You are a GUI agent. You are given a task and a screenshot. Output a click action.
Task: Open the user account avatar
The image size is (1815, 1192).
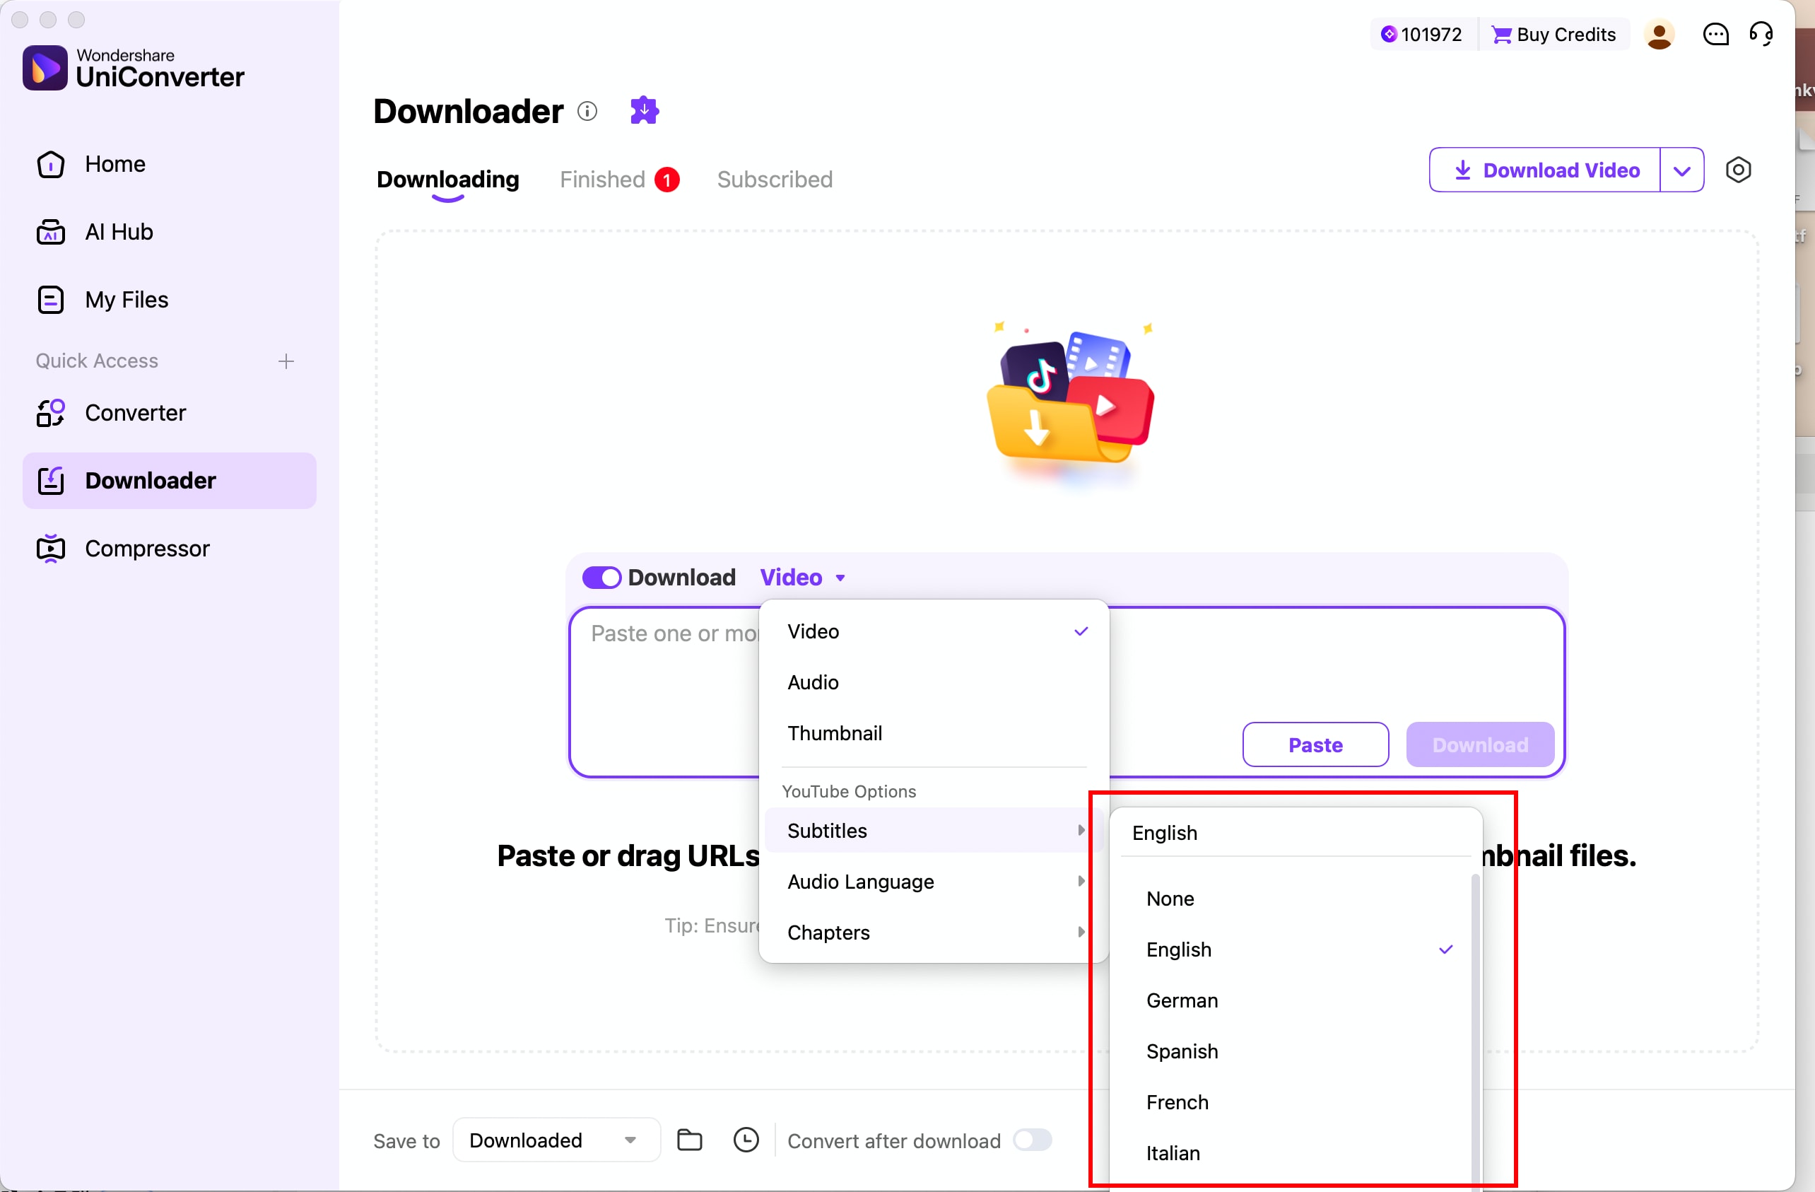click(1660, 35)
